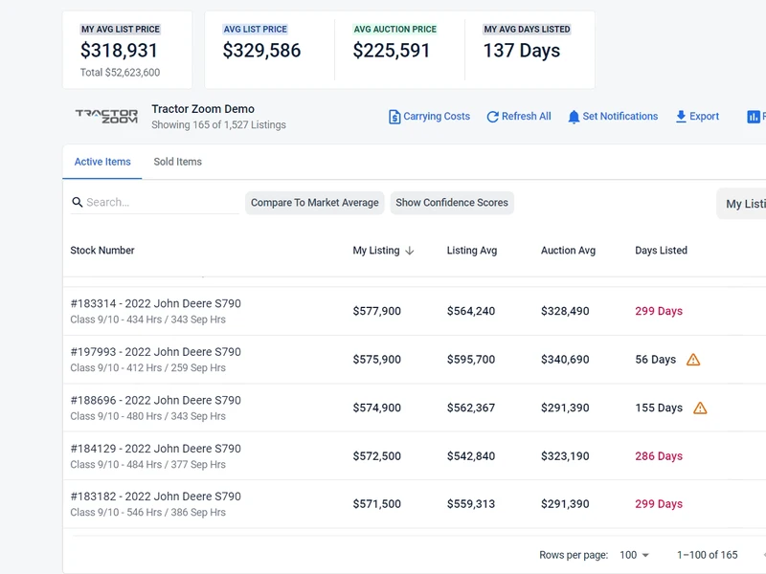Image resolution: width=766 pixels, height=574 pixels.
Task: Click the Export download icon
Action: [681, 117]
